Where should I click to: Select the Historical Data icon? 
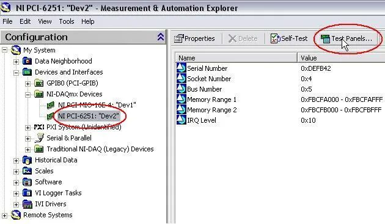point(28,160)
